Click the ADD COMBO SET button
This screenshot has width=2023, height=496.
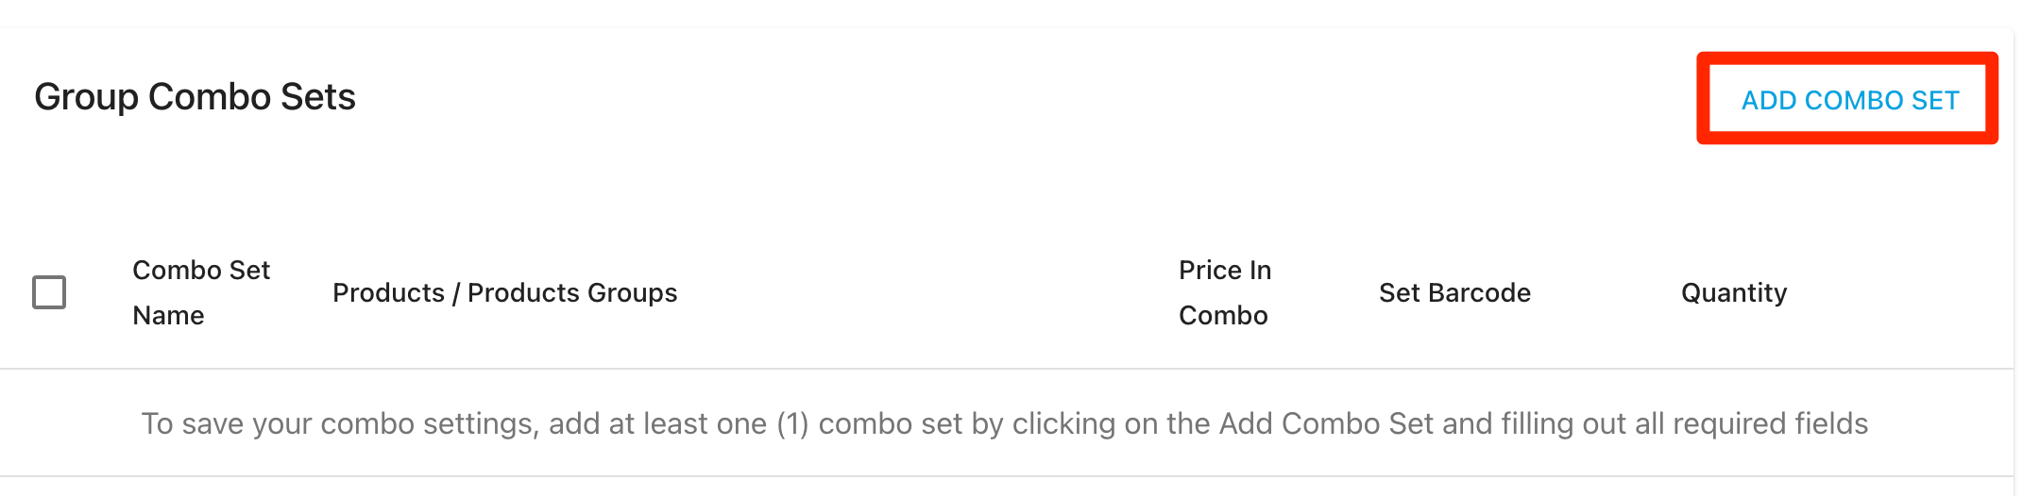point(1849,100)
